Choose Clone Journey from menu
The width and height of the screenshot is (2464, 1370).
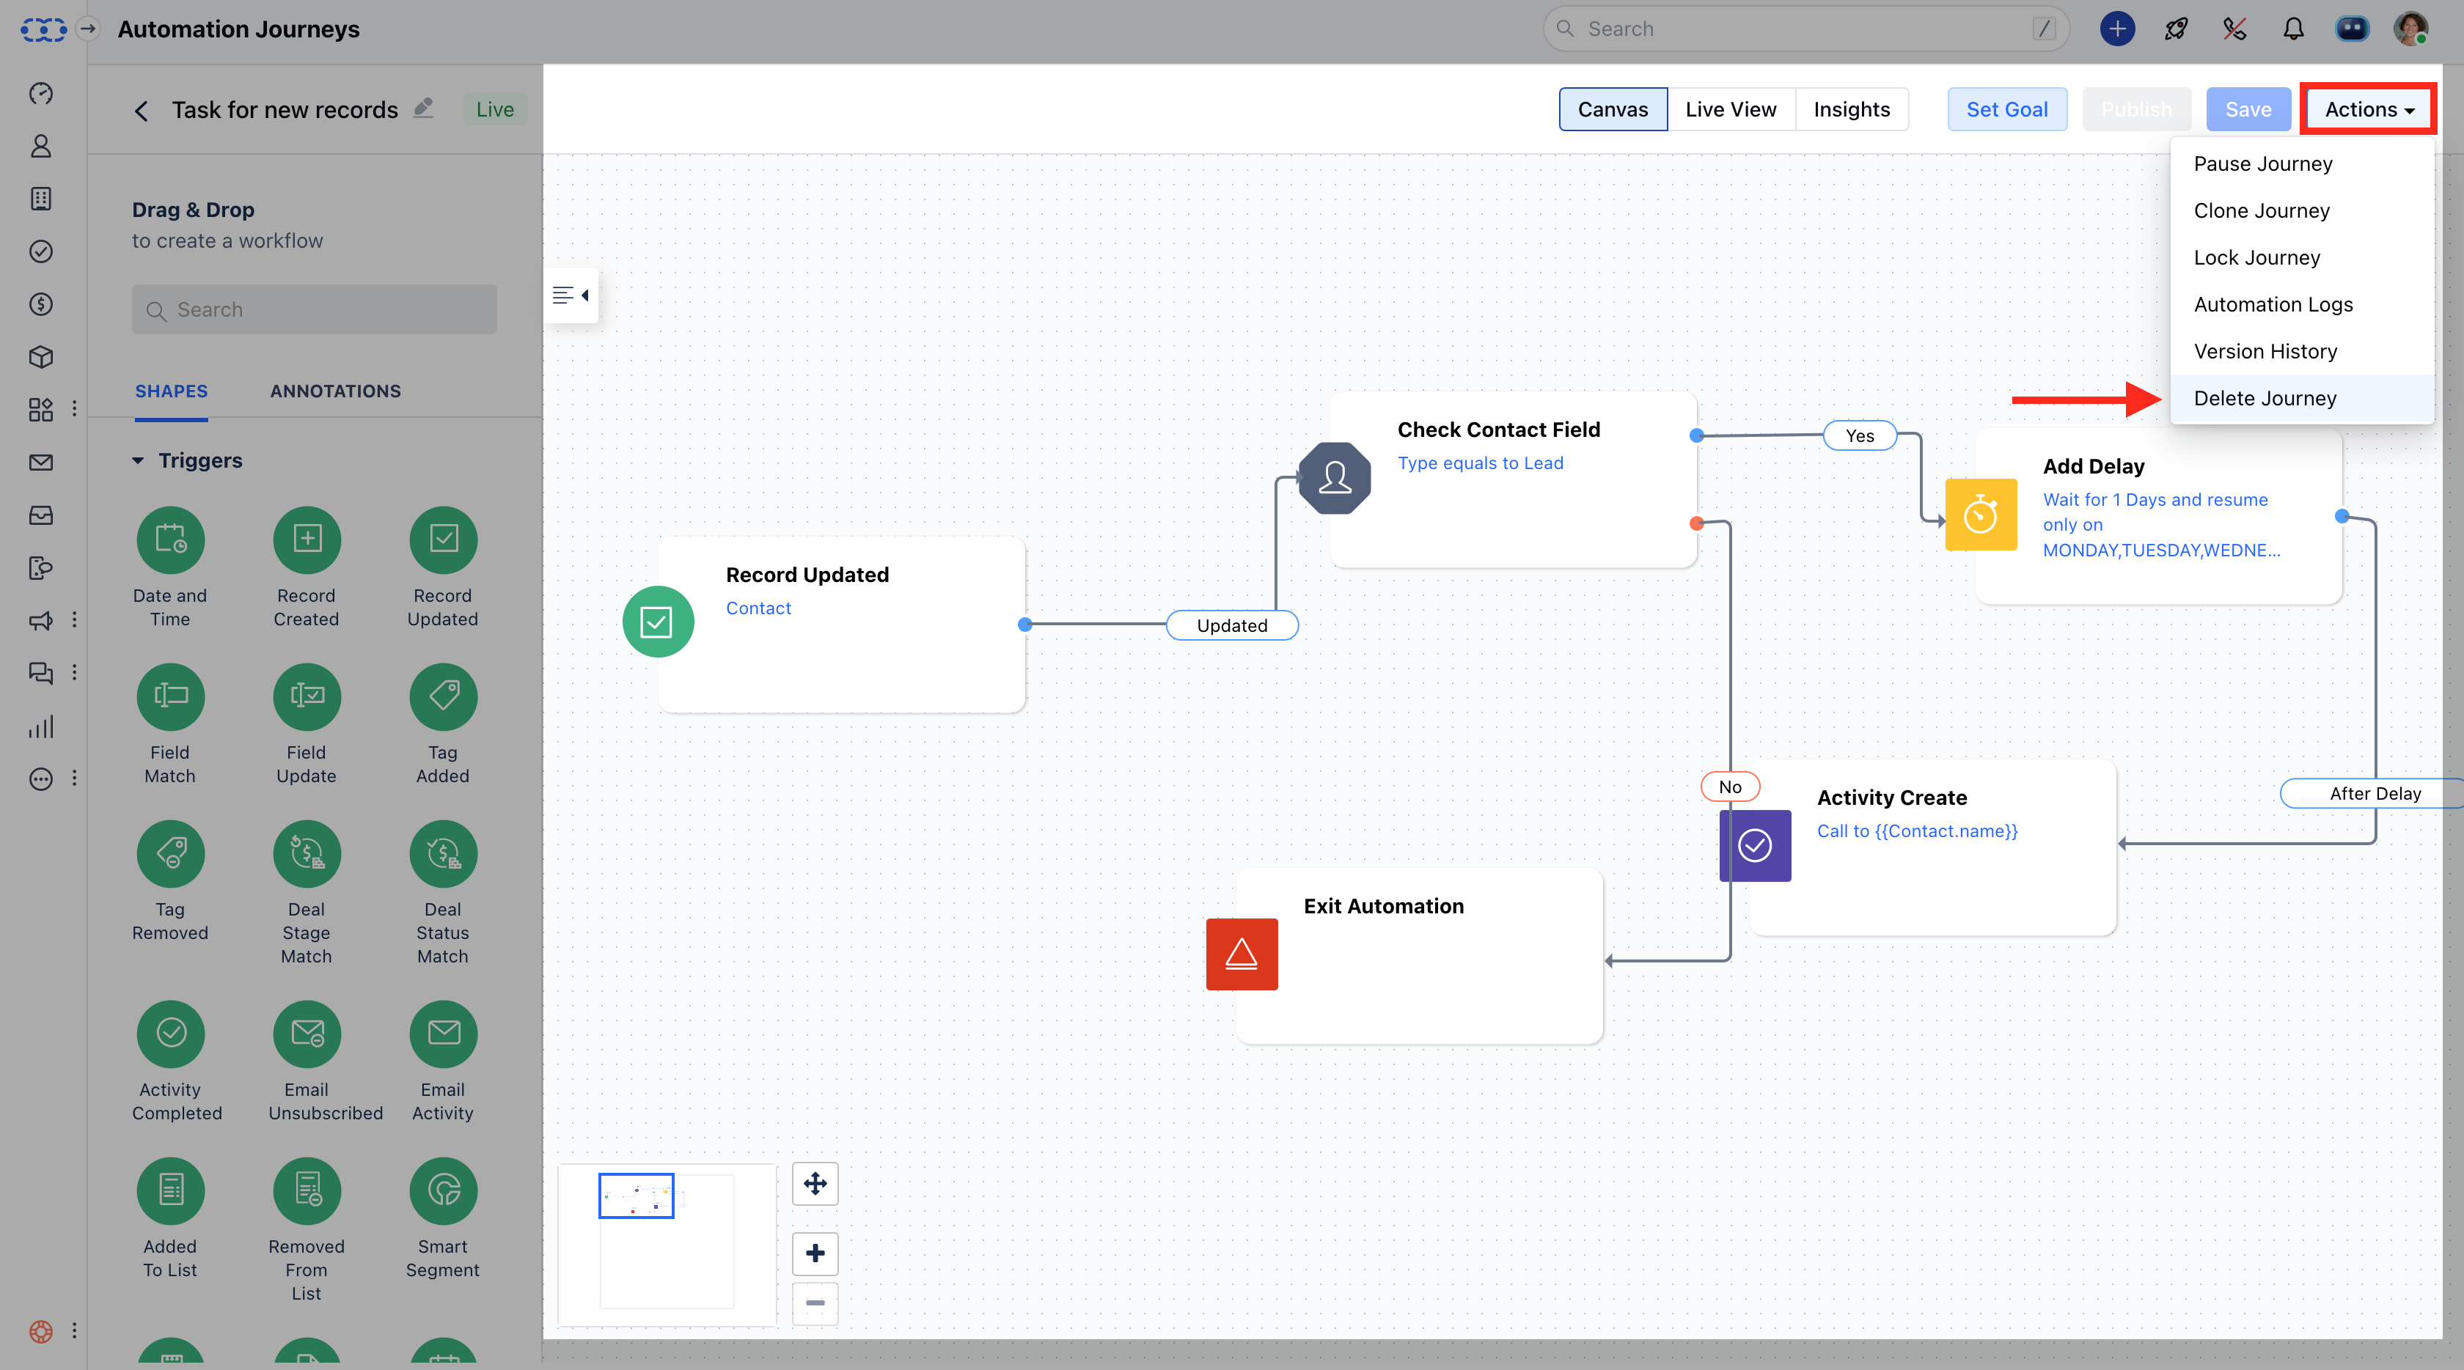tap(2303, 210)
